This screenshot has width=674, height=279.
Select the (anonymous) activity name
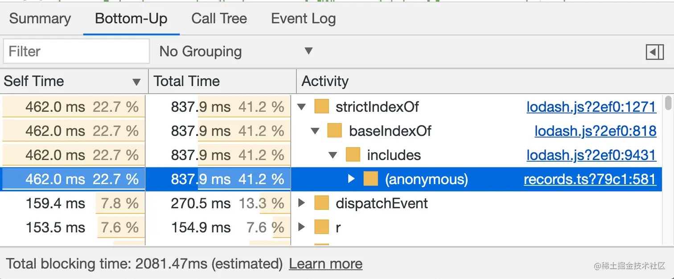coord(427,179)
